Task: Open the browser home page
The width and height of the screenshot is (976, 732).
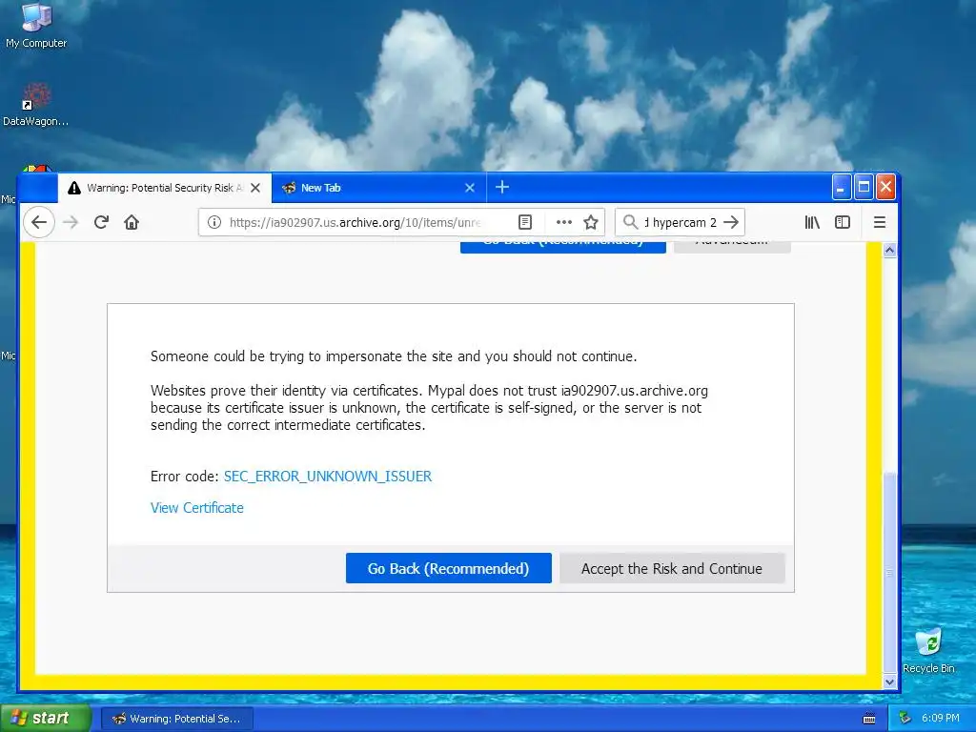Action: (132, 222)
